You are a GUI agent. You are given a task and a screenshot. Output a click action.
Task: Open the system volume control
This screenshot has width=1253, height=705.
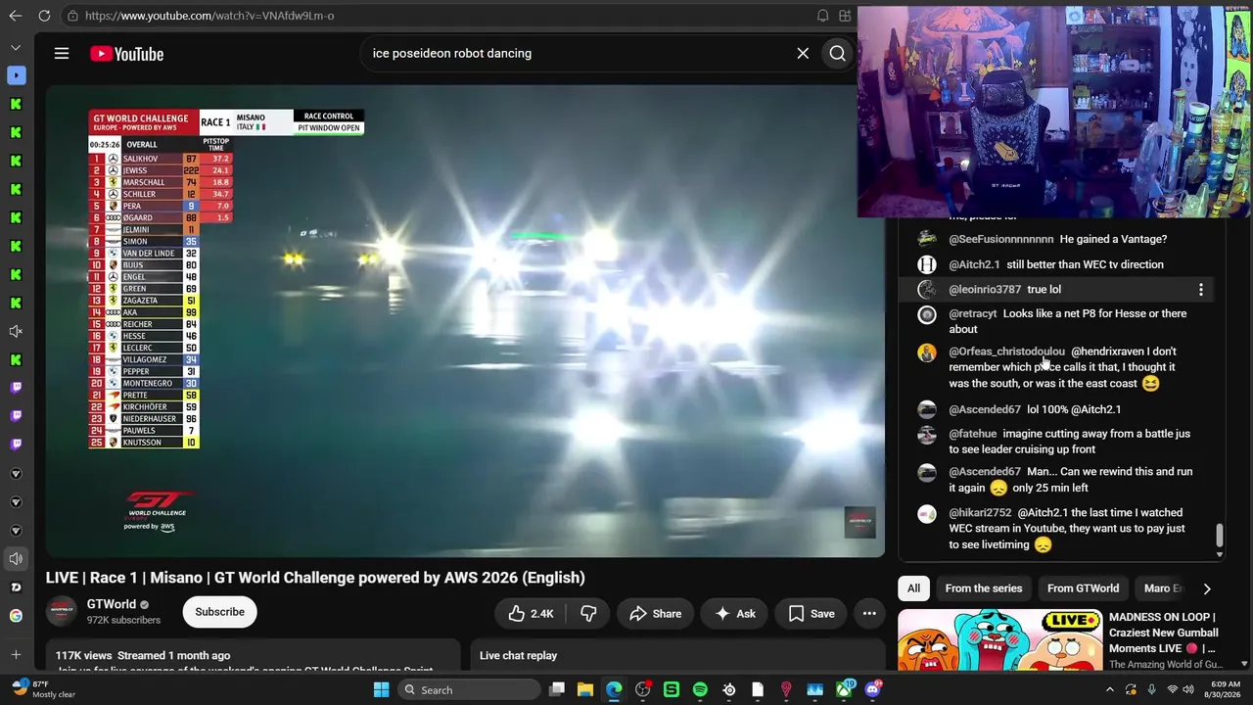[1189, 689]
